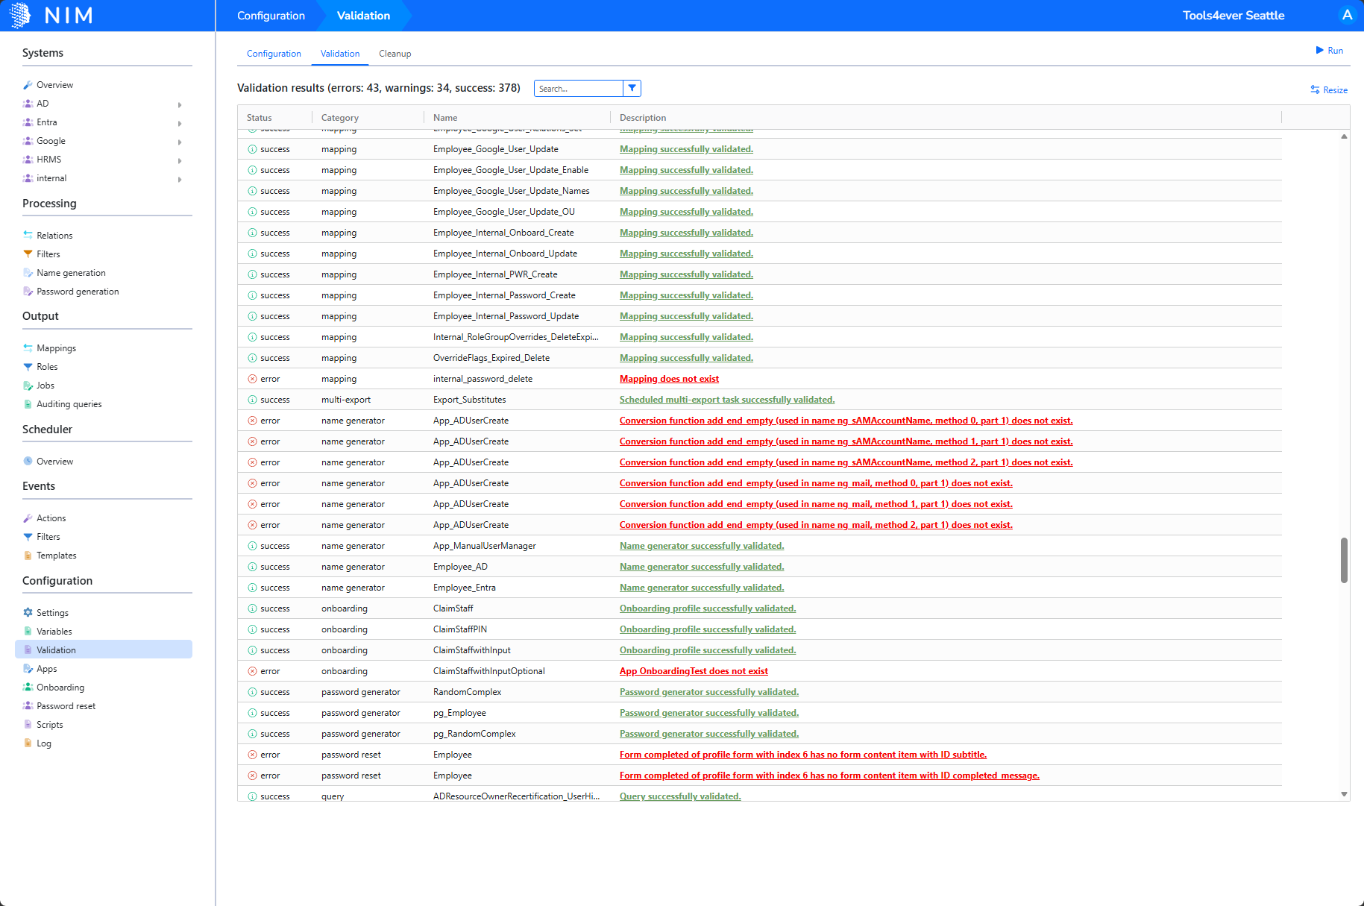
Task: Expand the AD system node
Action: 180,104
